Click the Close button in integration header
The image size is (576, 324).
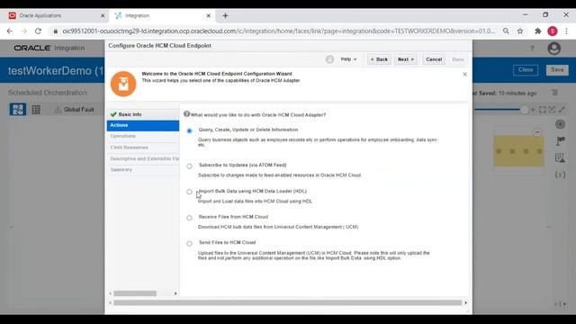point(526,70)
